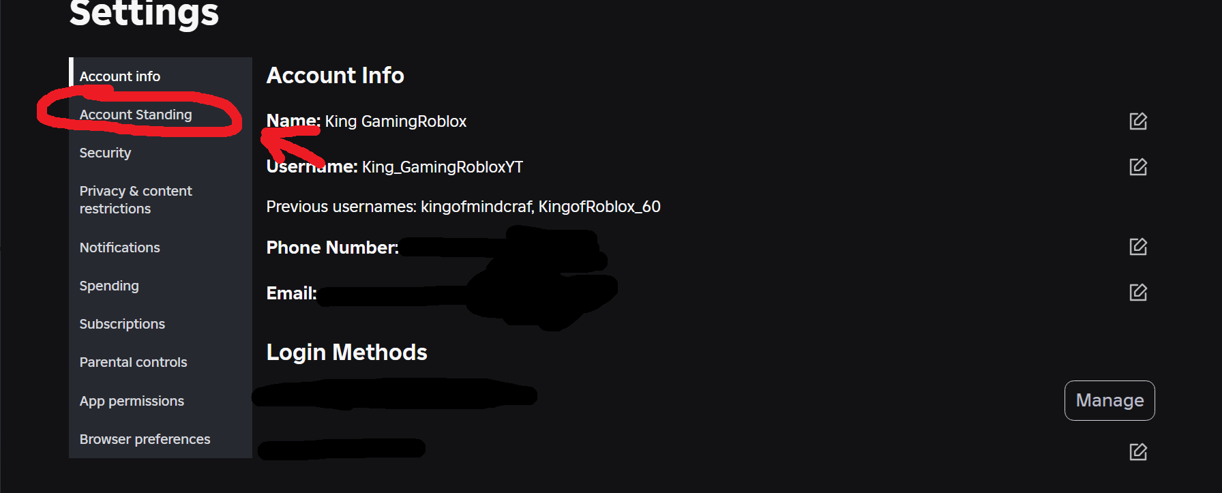
Task: Open the Account Standing section
Action: coord(136,115)
